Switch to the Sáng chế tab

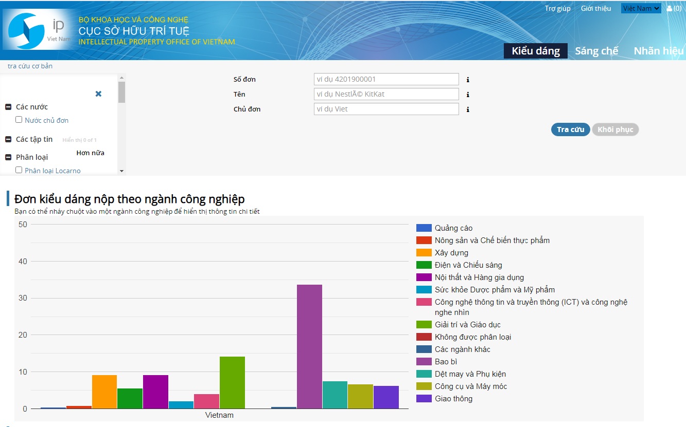pos(596,51)
